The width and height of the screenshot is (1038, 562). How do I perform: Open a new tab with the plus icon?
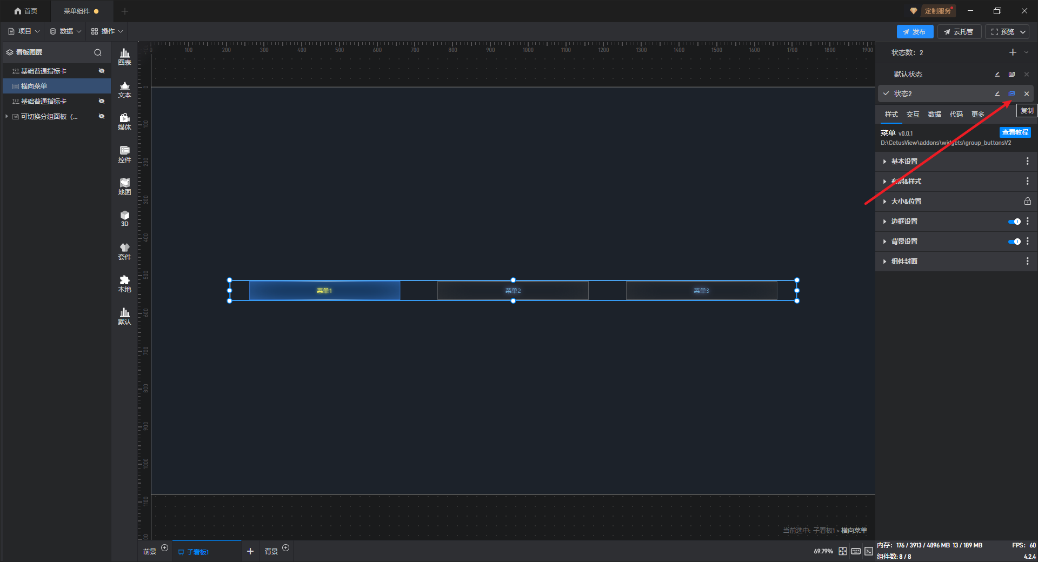click(x=125, y=11)
